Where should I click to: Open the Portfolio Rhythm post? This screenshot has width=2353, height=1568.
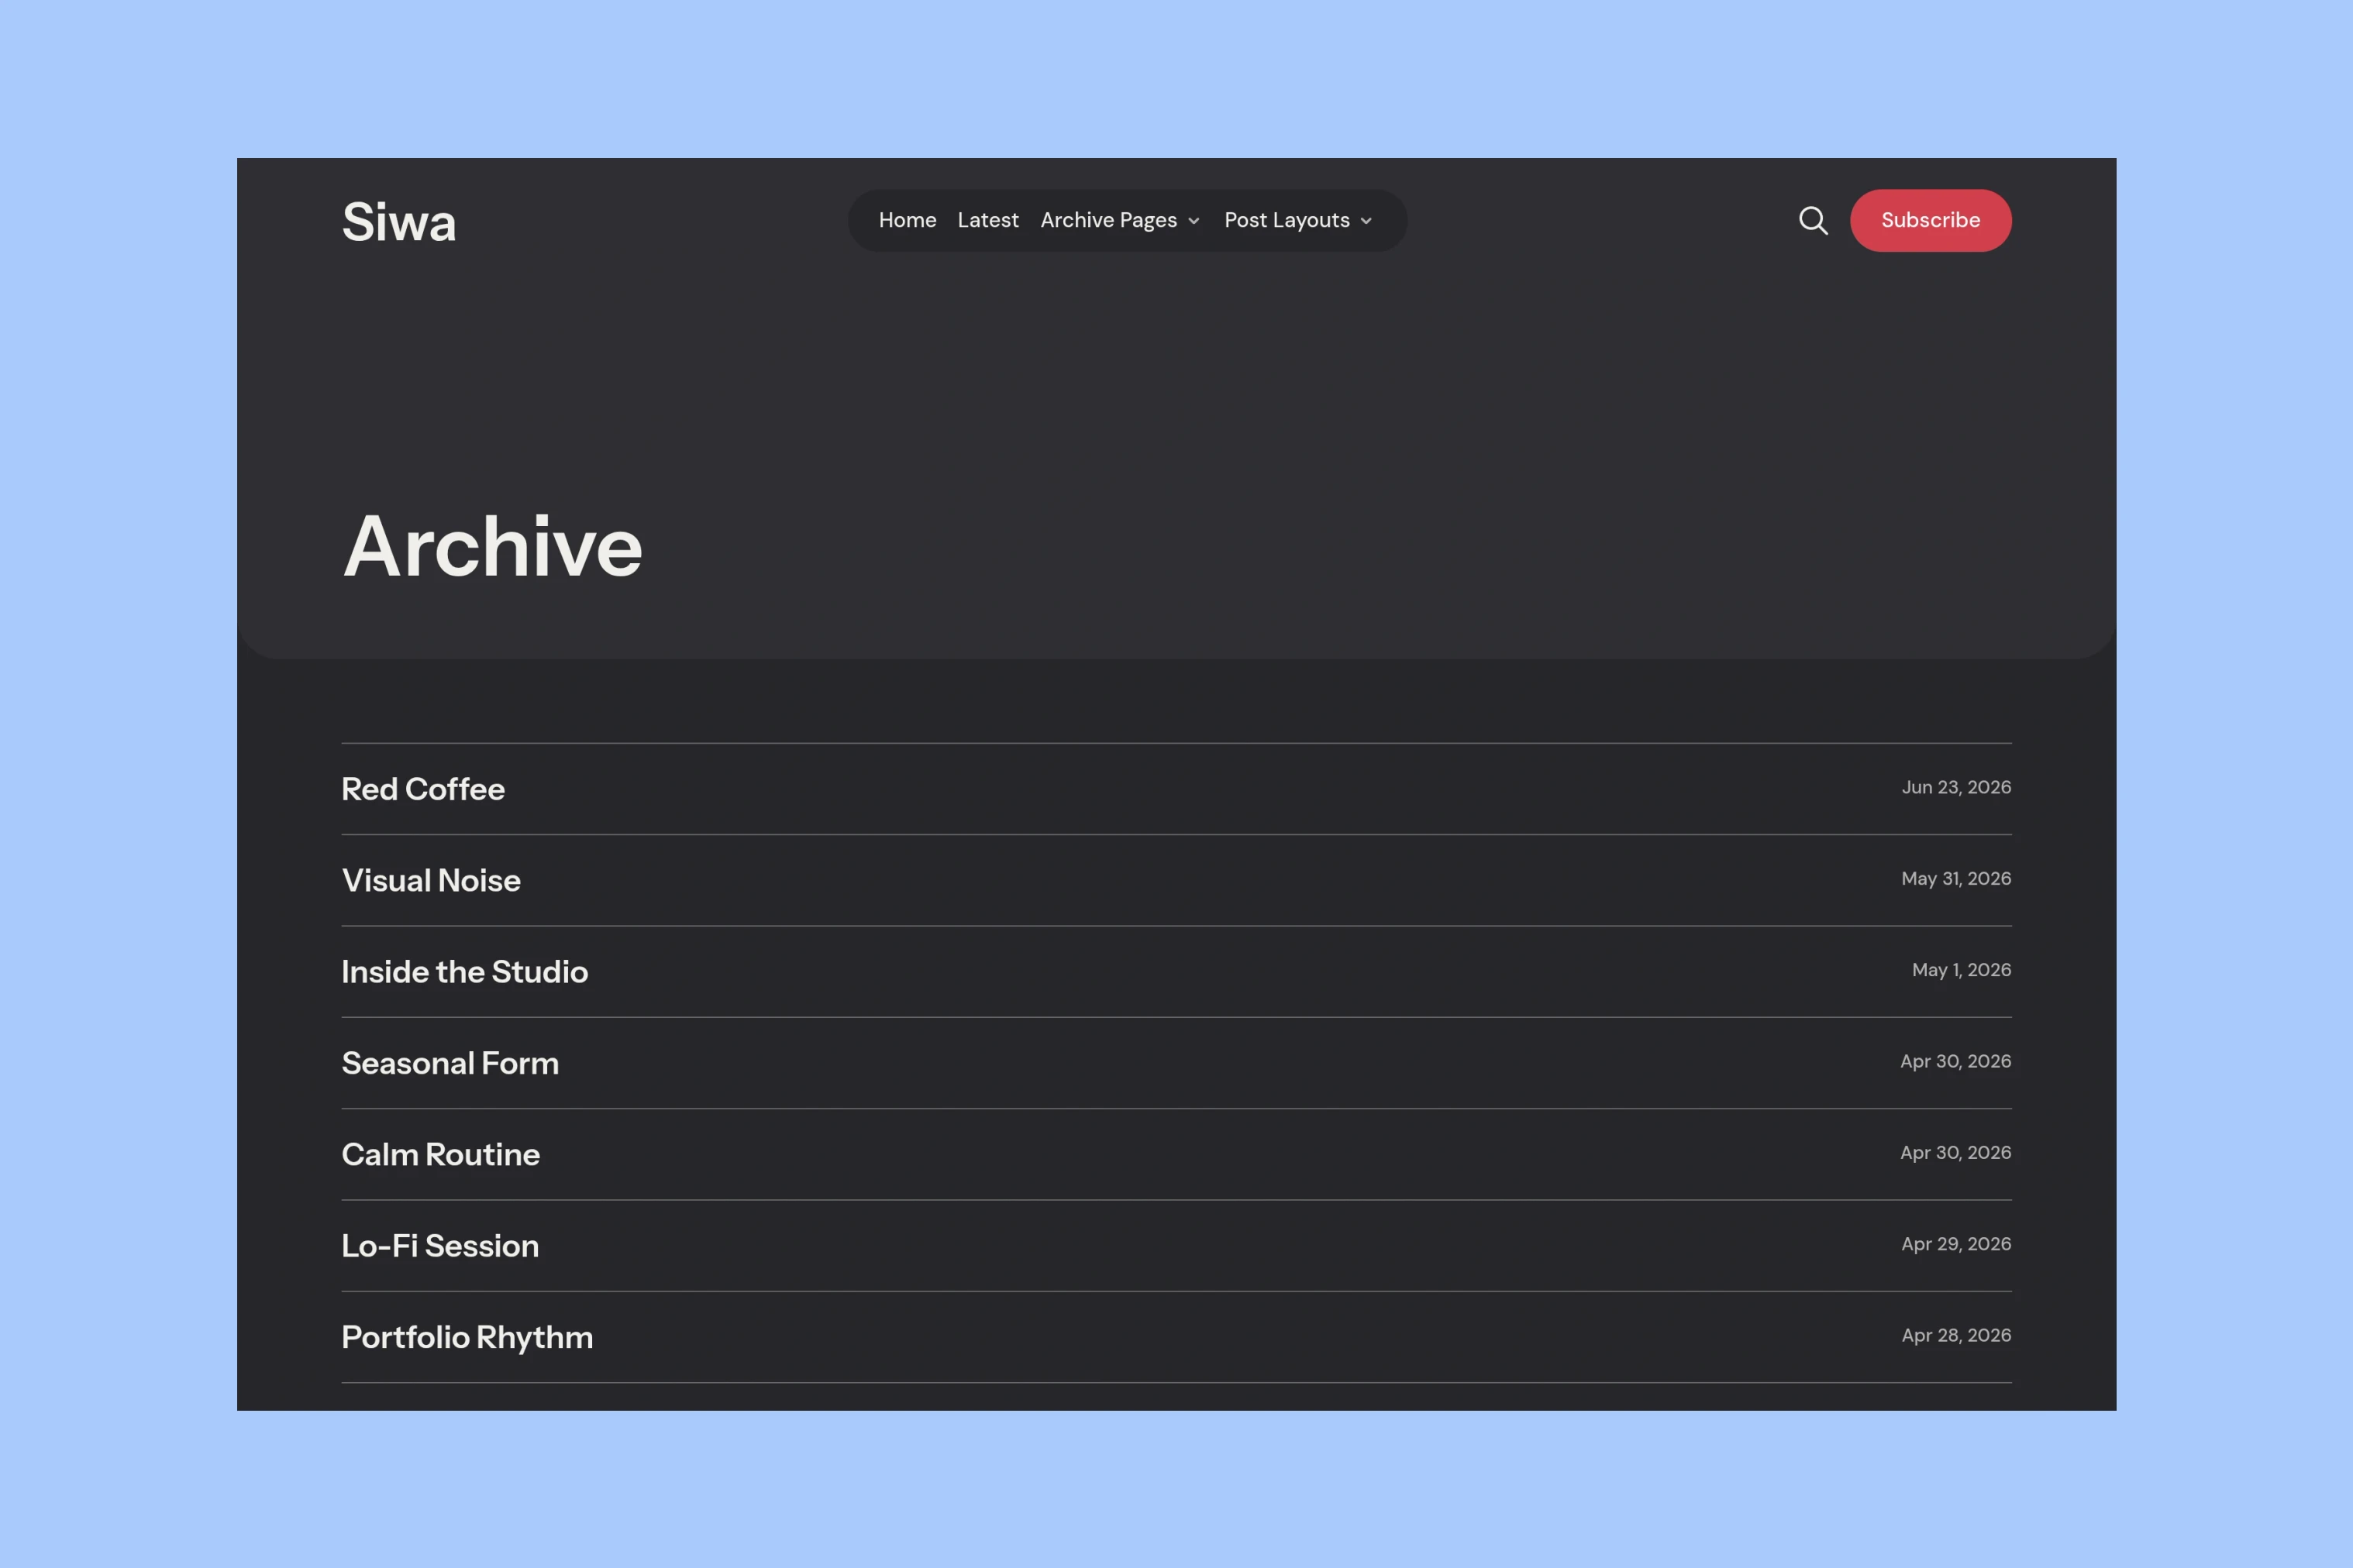[x=467, y=1337]
